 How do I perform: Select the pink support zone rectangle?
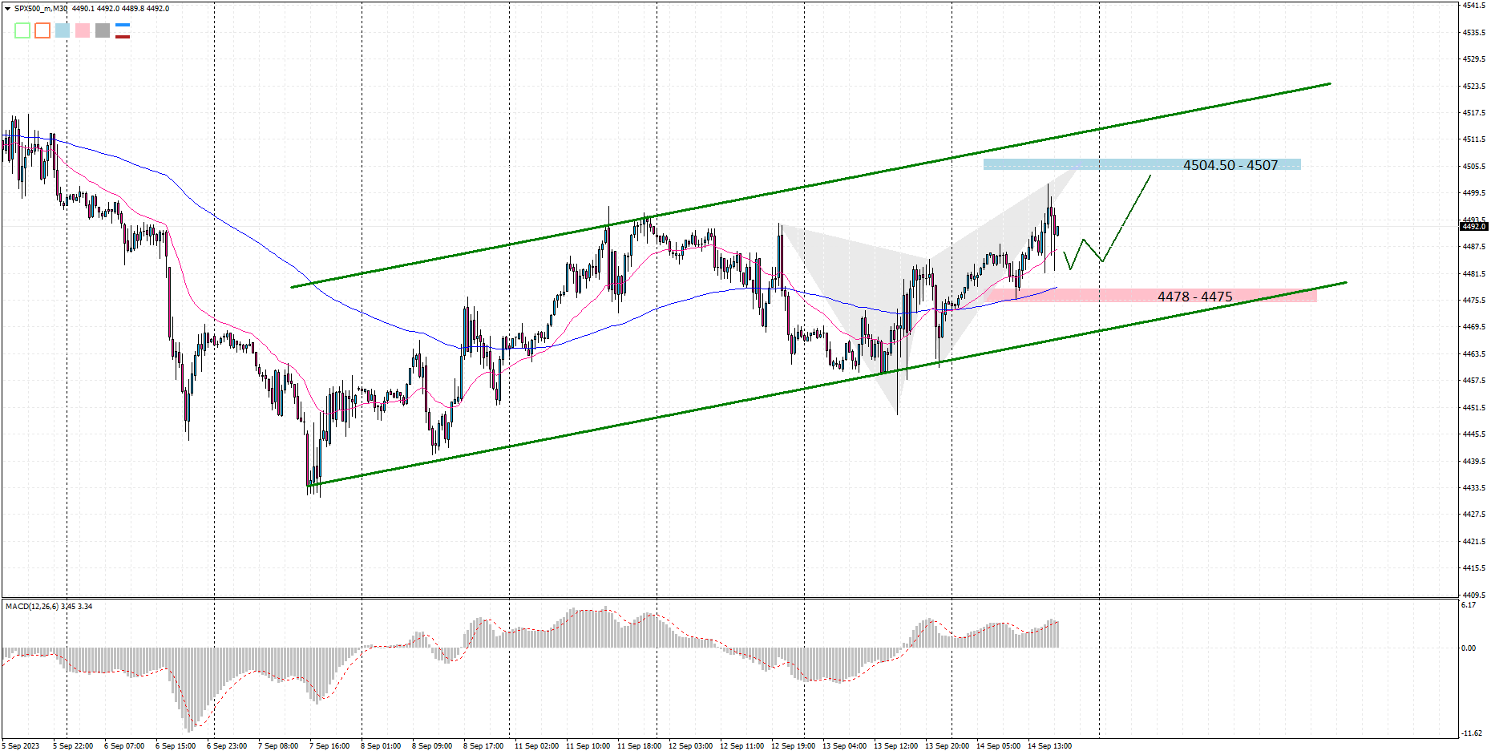1150,296
